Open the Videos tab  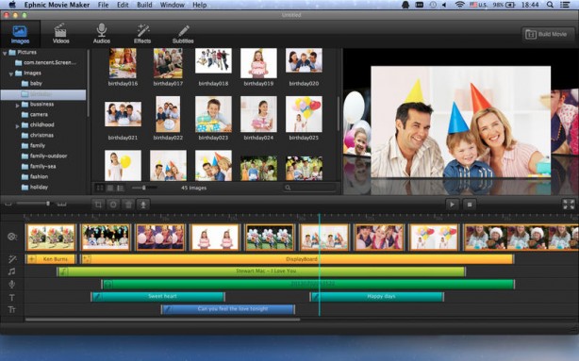[60, 34]
